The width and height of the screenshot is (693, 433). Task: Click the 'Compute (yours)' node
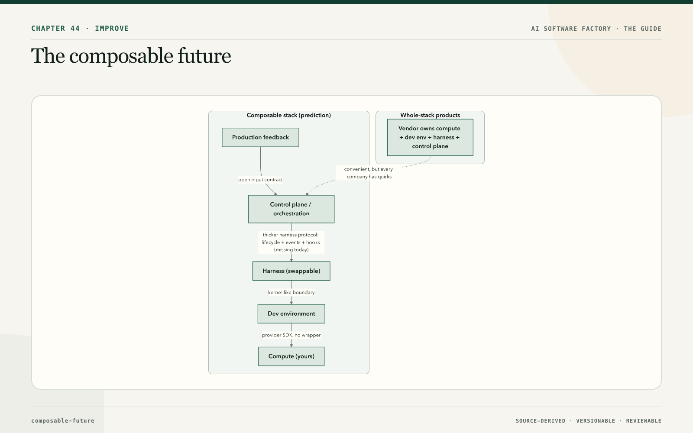tap(291, 356)
